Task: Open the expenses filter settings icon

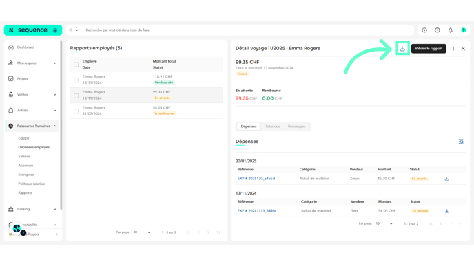Action: point(461,142)
